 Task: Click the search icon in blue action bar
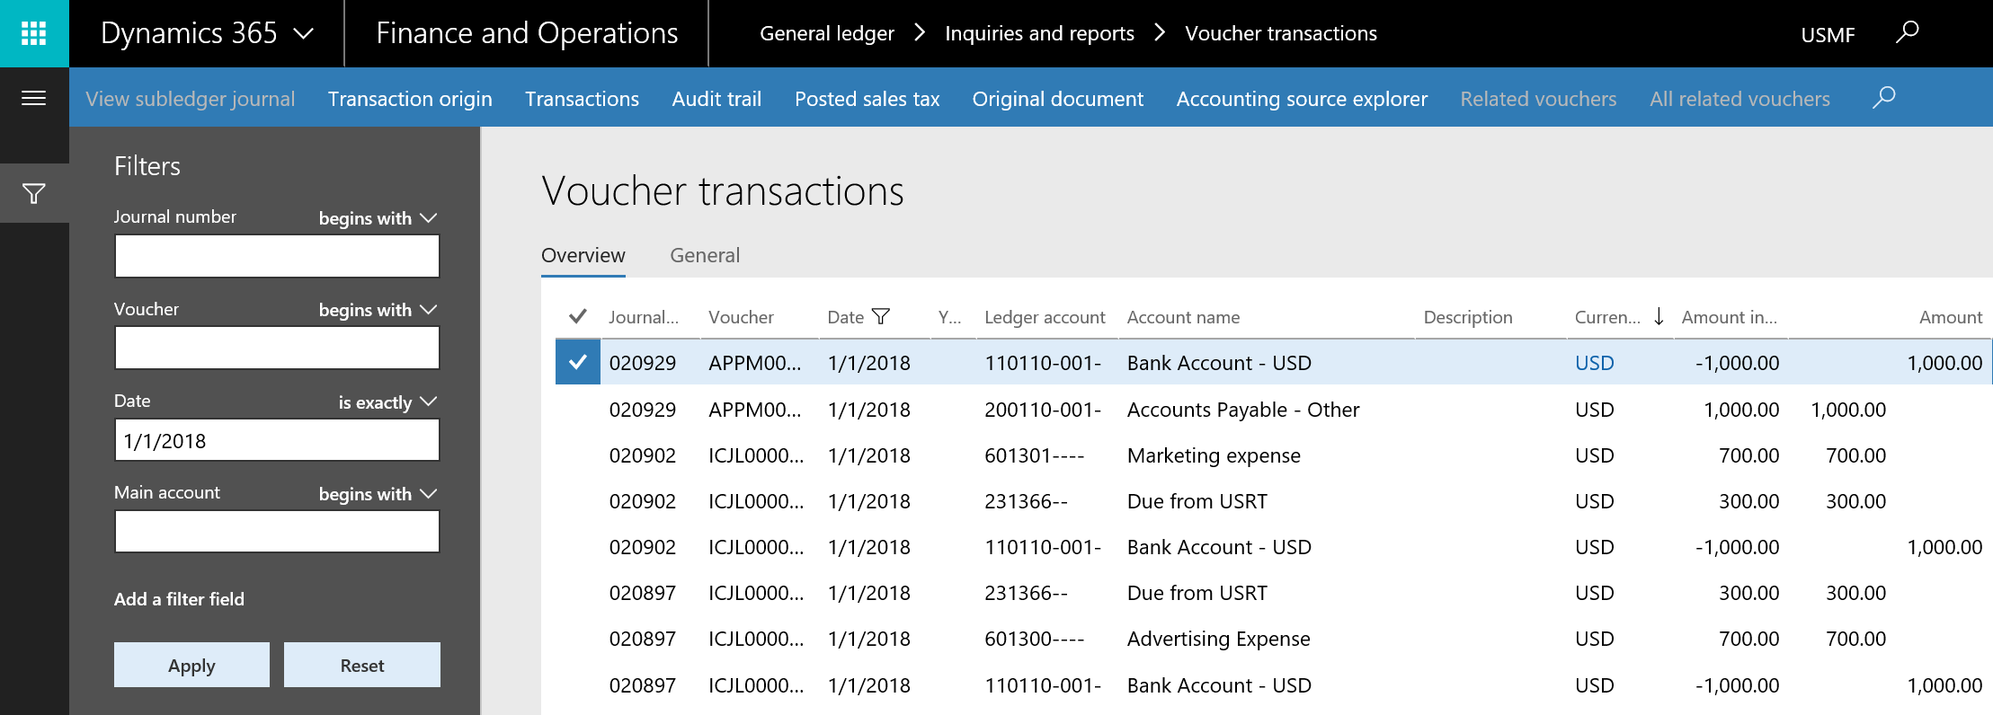[1883, 98]
